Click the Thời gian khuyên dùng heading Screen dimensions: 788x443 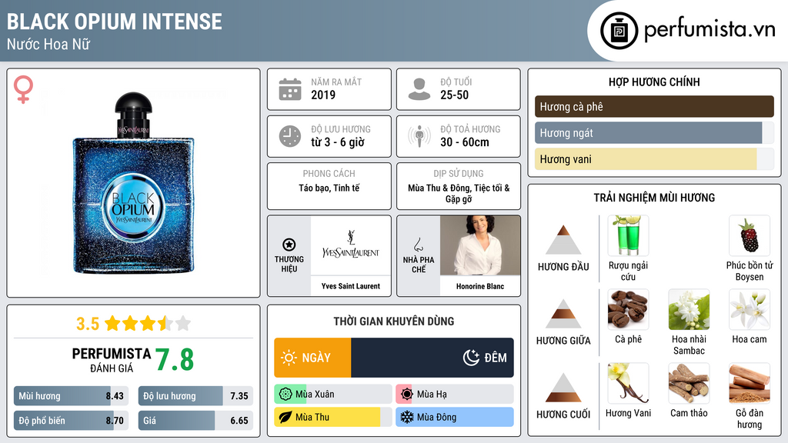click(394, 321)
